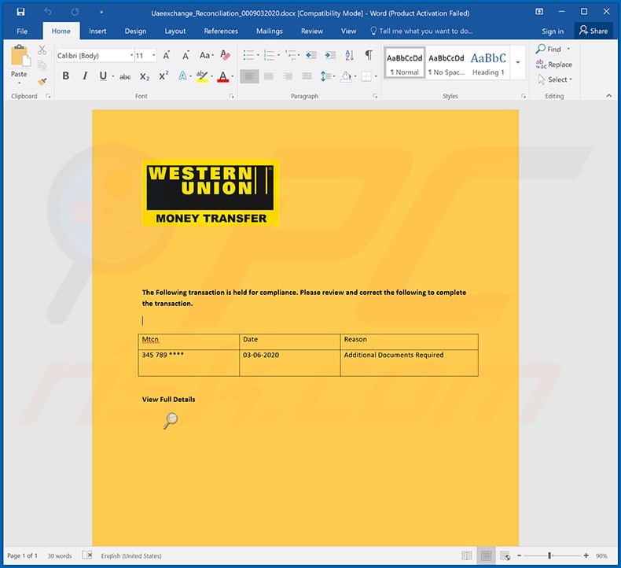The height and width of the screenshot is (568, 621).
Task: Toggle Bold formatting
Action: [x=66, y=76]
